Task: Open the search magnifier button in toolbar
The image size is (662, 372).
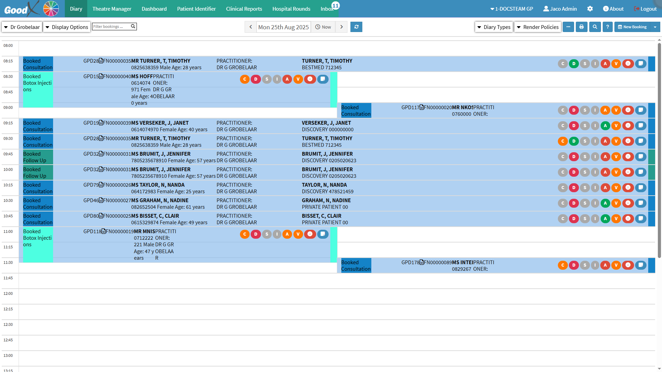Action: point(595,27)
